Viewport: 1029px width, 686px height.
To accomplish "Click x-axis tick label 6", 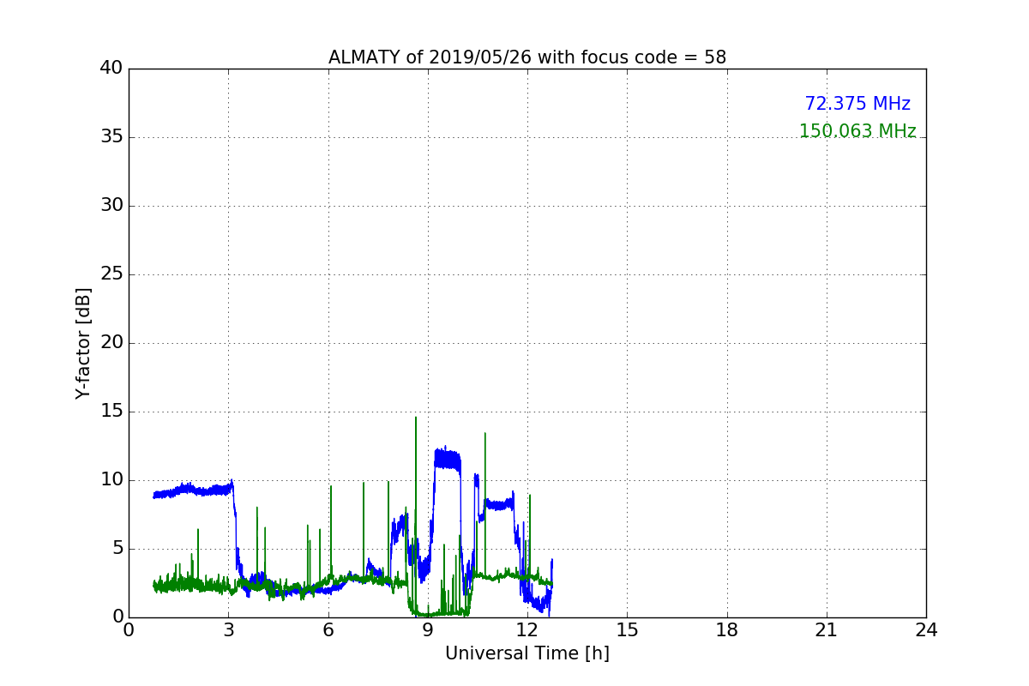I will click(328, 630).
